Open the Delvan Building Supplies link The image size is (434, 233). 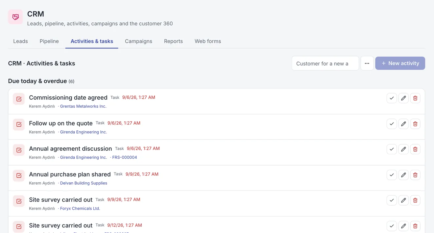tap(84, 183)
